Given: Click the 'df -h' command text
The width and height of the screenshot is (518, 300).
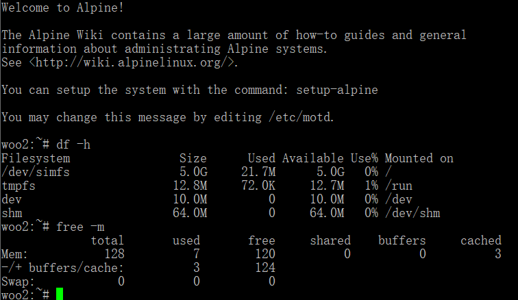Looking at the screenshot, I should [73, 145].
